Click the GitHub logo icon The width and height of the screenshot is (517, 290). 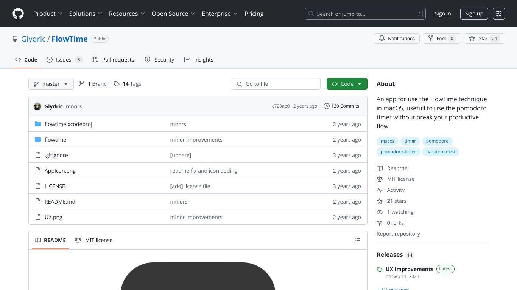click(18, 14)
